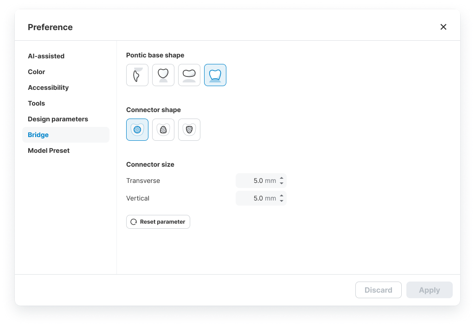This screenshot has height=326, width=475.
Task: Select the middle connector shape option
Action: pos(163,130)
